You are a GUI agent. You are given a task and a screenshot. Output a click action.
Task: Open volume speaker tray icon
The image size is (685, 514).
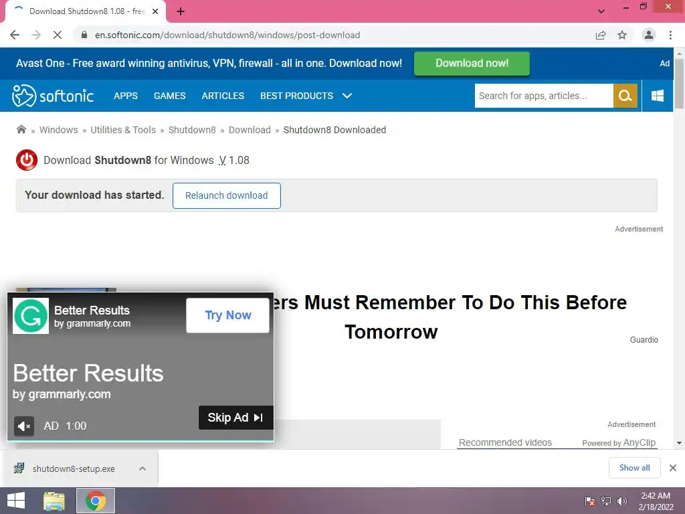(x=621, y=501)
